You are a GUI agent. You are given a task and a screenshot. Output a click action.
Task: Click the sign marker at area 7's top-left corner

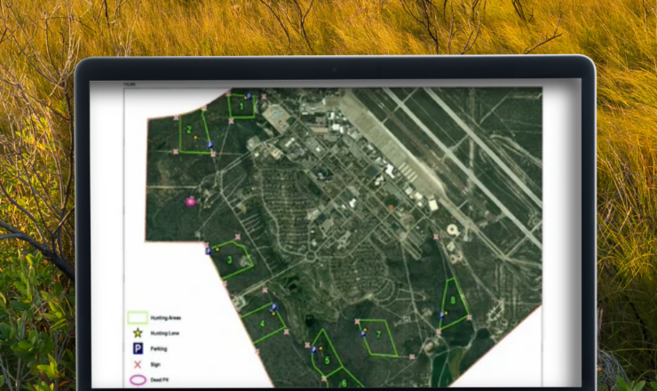(x=358, y=322)
